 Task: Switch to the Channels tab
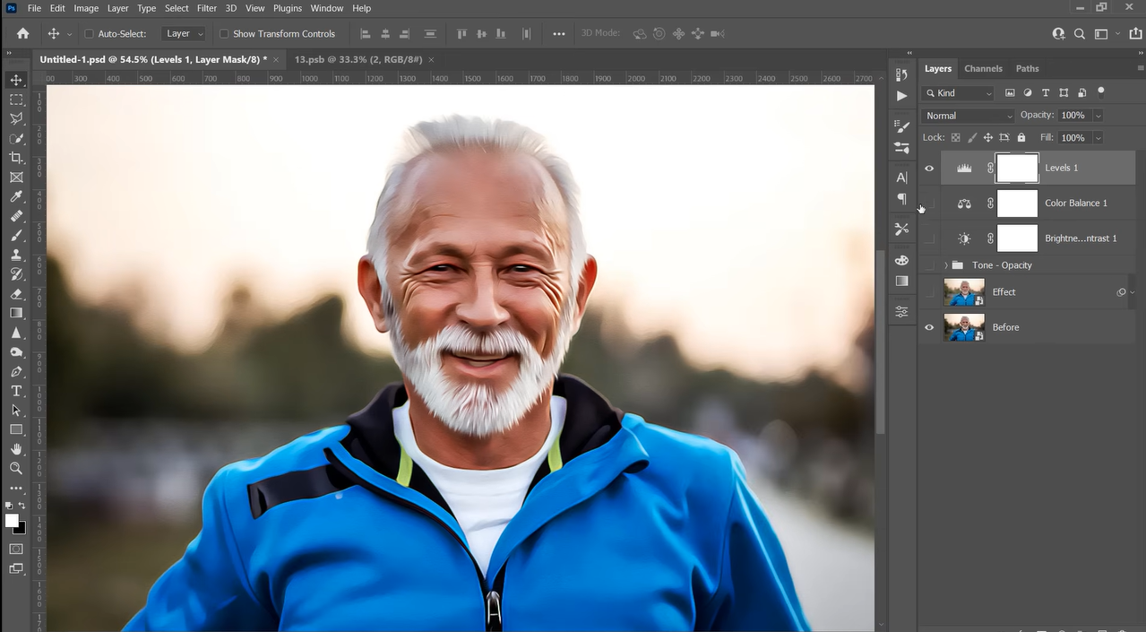(x=983, y=68)
